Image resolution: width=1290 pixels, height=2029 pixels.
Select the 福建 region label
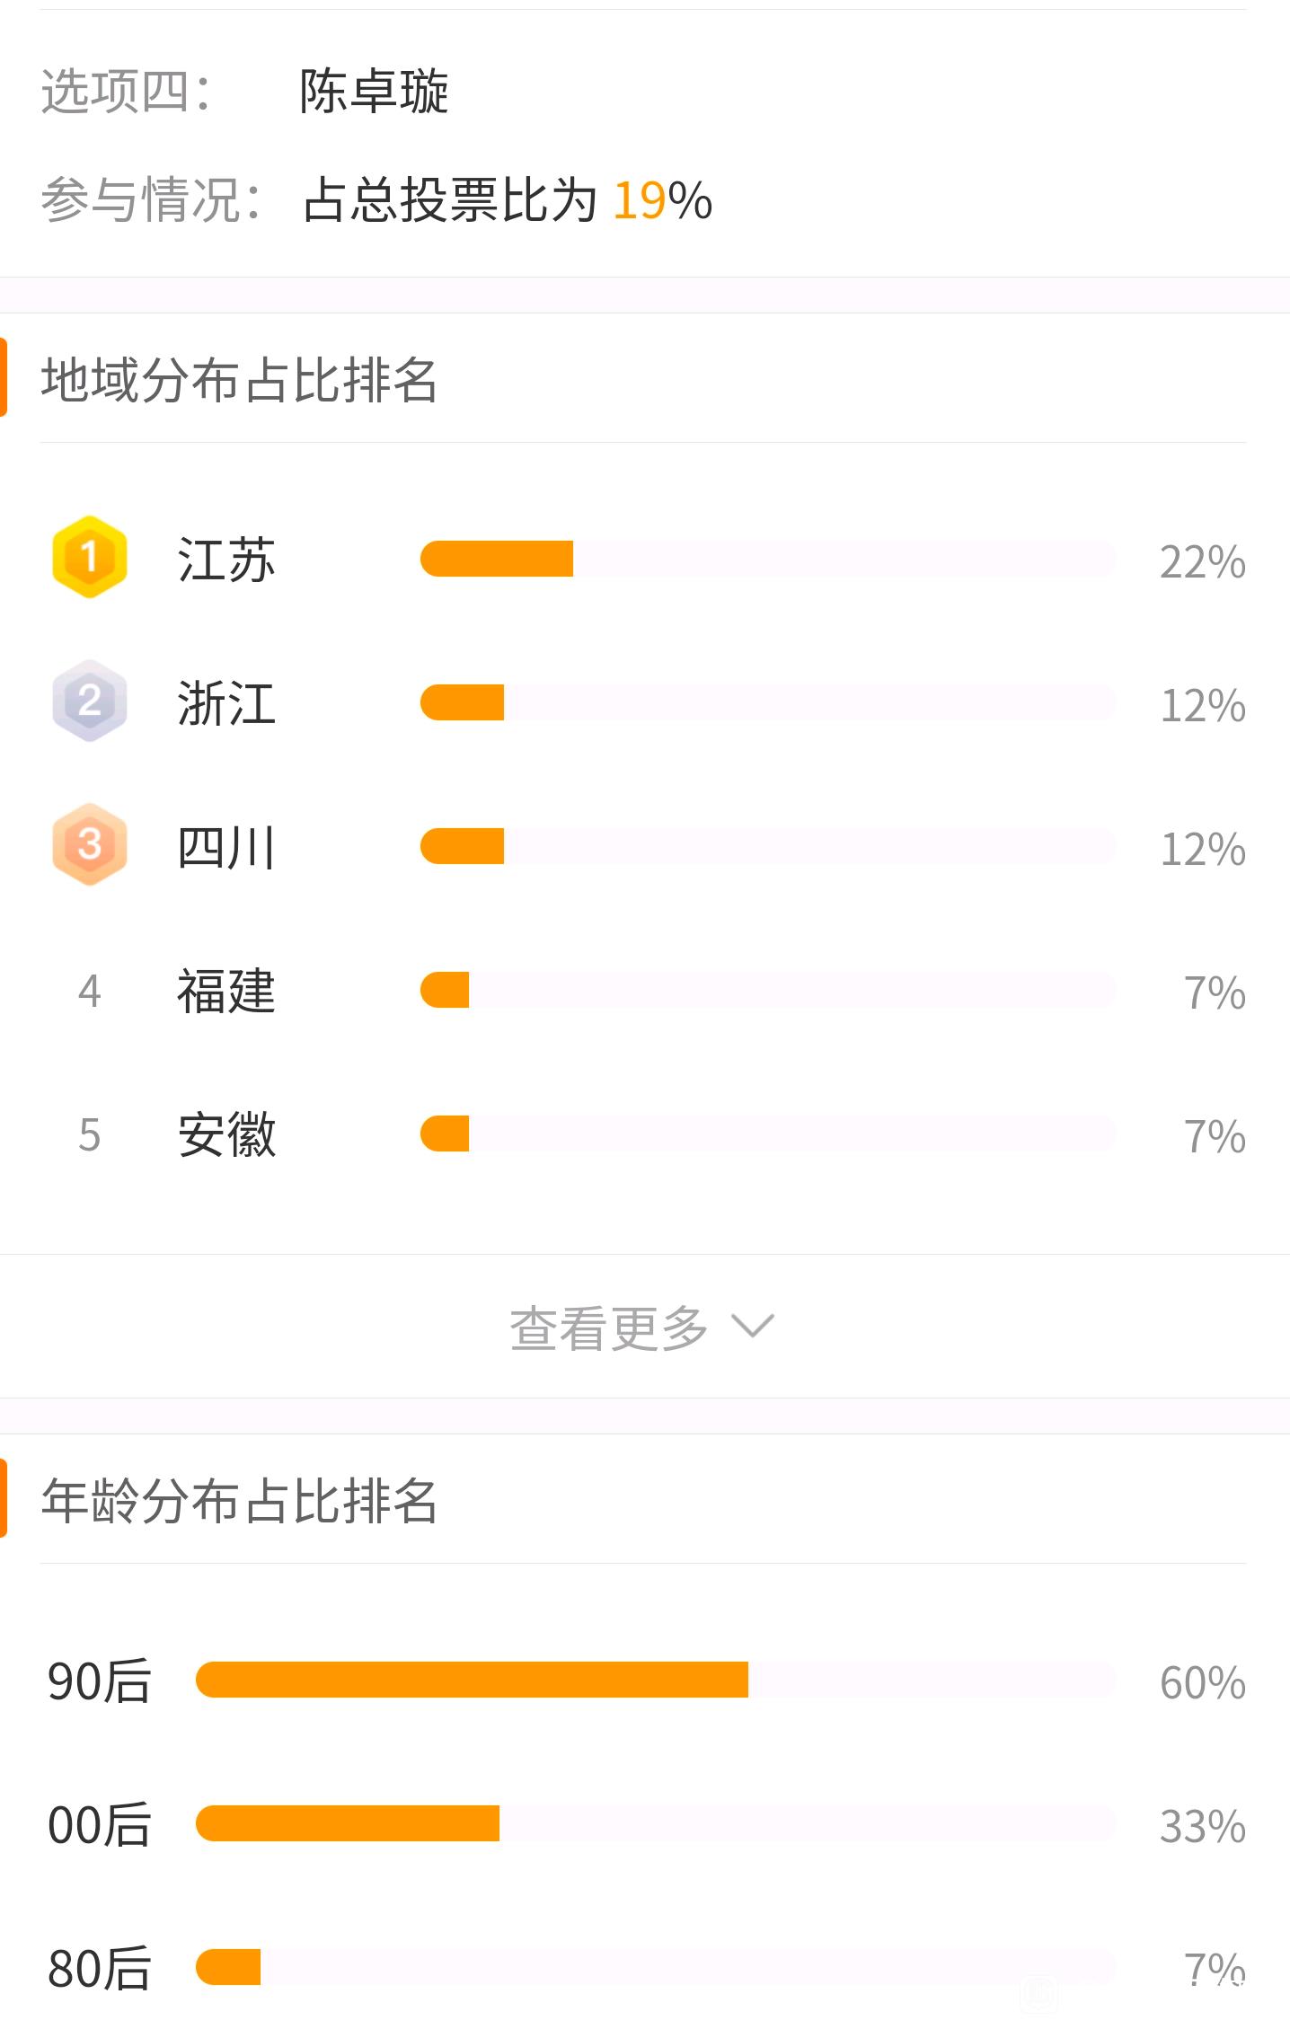click(226, 991)
